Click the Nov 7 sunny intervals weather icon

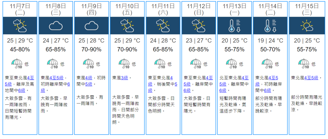click(20, 25)
